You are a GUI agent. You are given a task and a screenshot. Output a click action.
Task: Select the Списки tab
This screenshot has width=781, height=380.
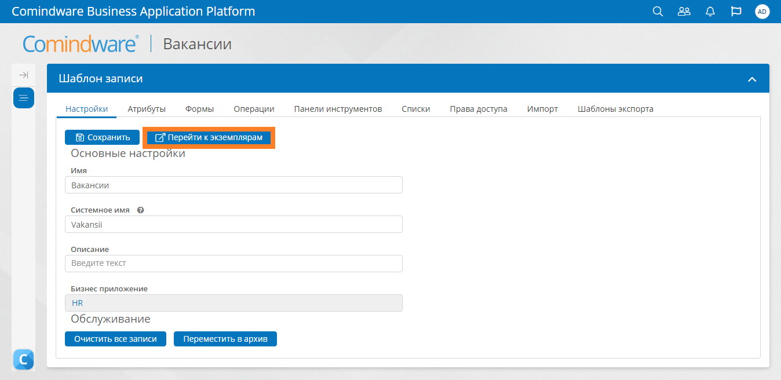416,109
